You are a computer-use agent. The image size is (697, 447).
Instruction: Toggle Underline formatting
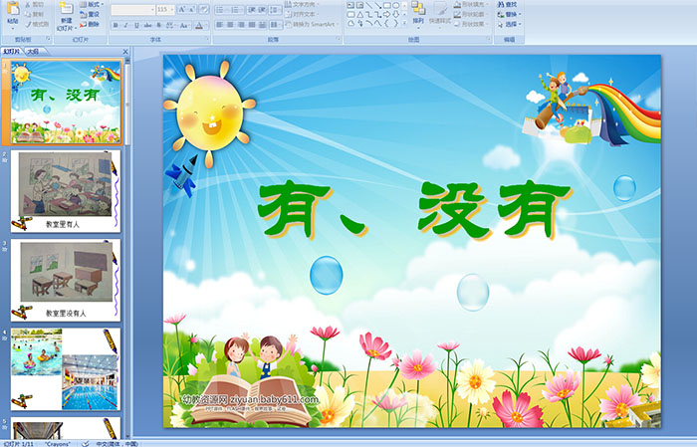136,25
